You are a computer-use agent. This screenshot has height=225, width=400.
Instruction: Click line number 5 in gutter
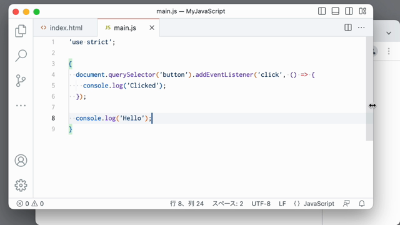click(53, 86)
